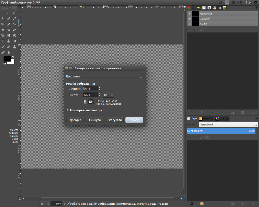Create a new channel in Channels panel
Viewport: 259px width, 207px height.
coord(202,113)
